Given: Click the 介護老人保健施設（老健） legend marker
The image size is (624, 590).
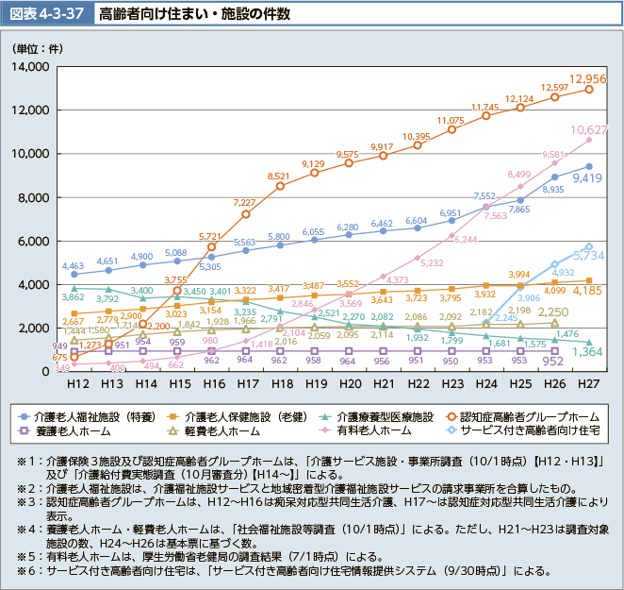Looking at the screenshot, I should [175, 415].
